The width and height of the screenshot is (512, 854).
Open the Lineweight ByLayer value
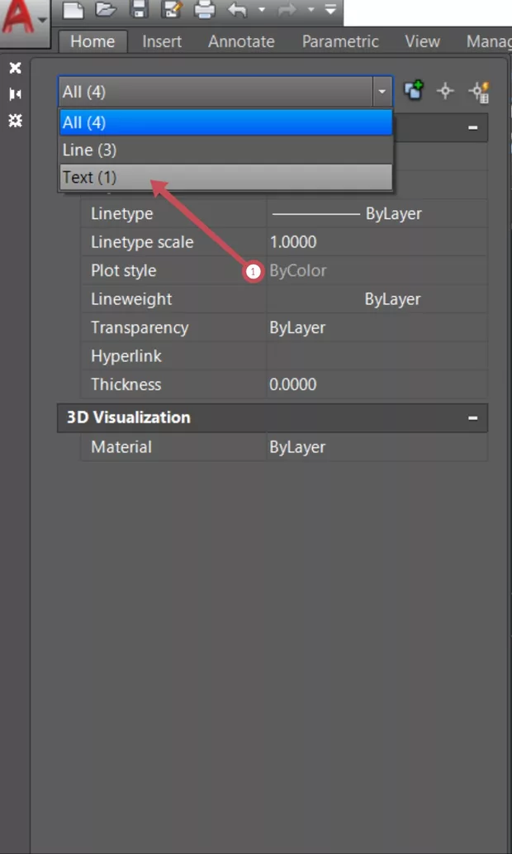click(377, 299)
